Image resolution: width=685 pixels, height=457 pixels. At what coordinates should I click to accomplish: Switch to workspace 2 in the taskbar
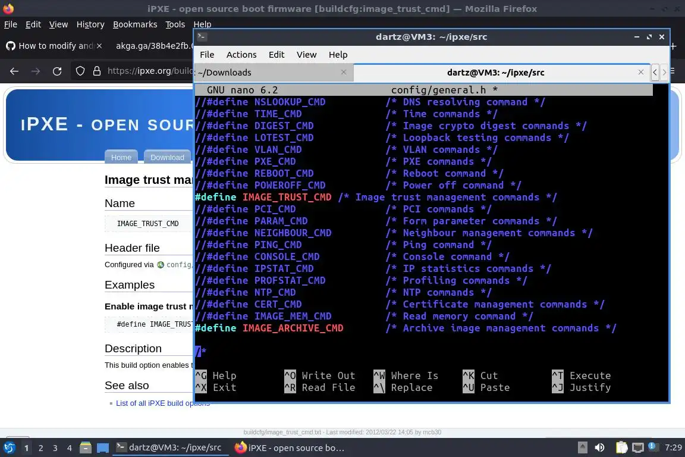40,448
